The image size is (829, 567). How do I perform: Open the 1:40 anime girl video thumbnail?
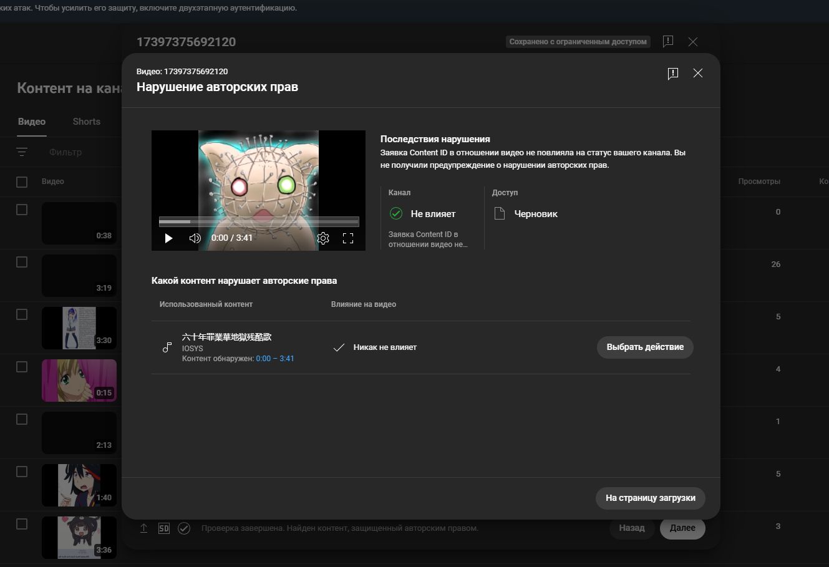tap(79, 485)
